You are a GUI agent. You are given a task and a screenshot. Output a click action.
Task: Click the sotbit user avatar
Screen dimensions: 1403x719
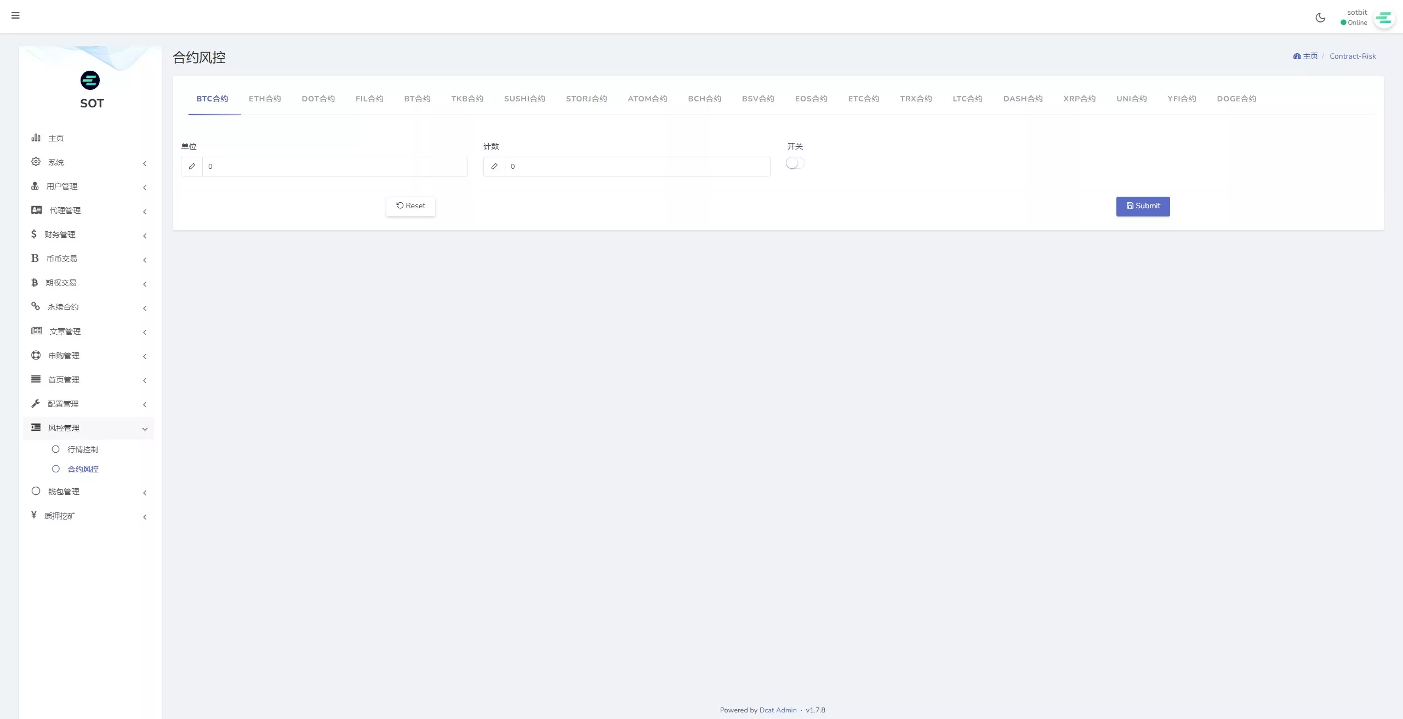[x=1383, y=19]
